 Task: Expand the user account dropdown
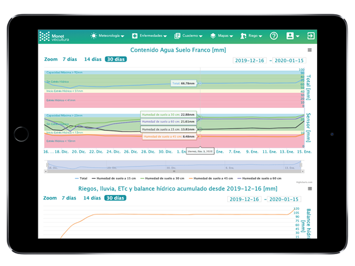coord(293,36)
